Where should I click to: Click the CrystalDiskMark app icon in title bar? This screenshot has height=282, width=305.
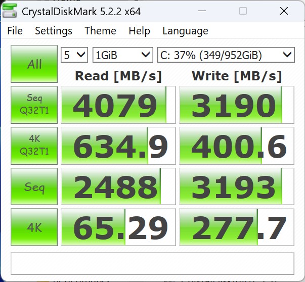pos(10,11)
